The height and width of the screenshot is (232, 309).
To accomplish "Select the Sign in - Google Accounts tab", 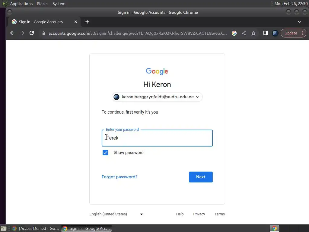I will click(x=44, y=22).
